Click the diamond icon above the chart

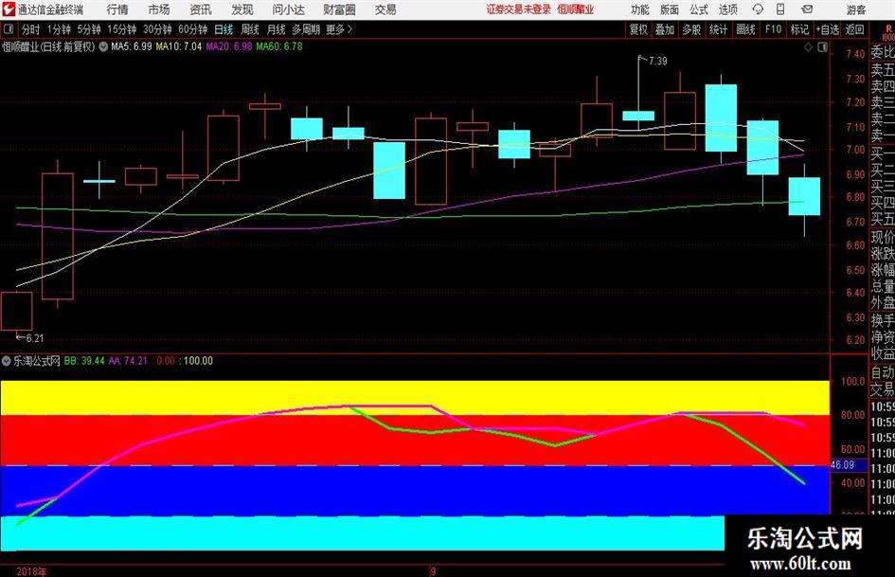point(808,47)
